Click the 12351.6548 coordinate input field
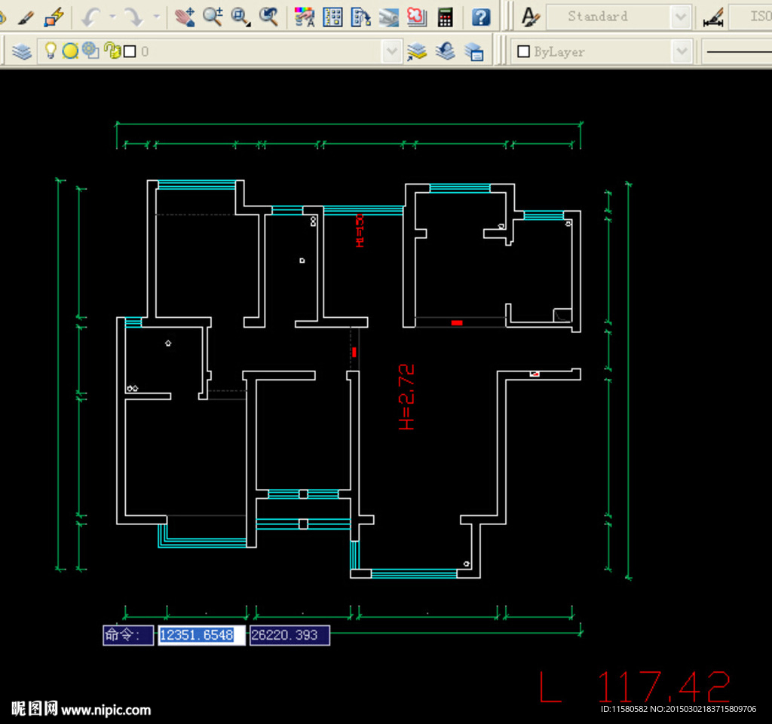772x724 pixels. coord(201,635)
